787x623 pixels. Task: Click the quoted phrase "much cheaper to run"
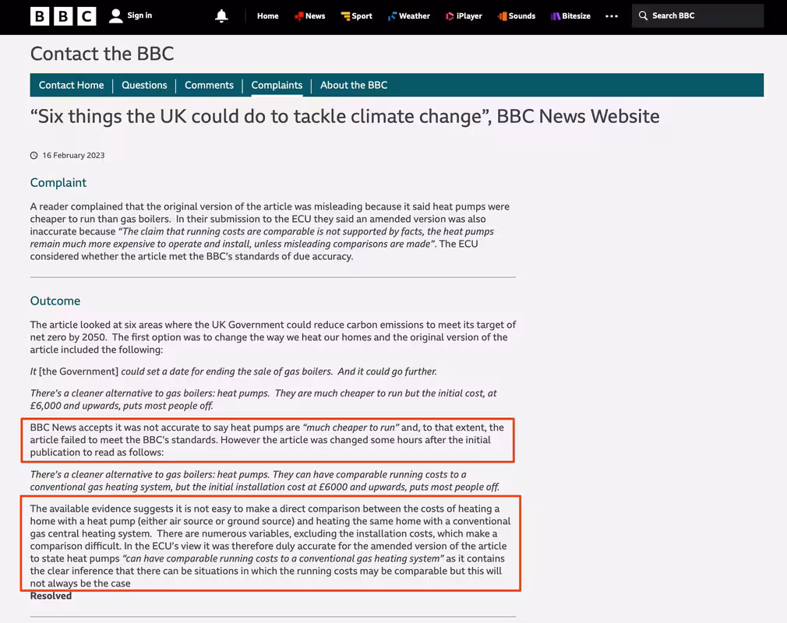pyautogui.click(x=351, y=428)
